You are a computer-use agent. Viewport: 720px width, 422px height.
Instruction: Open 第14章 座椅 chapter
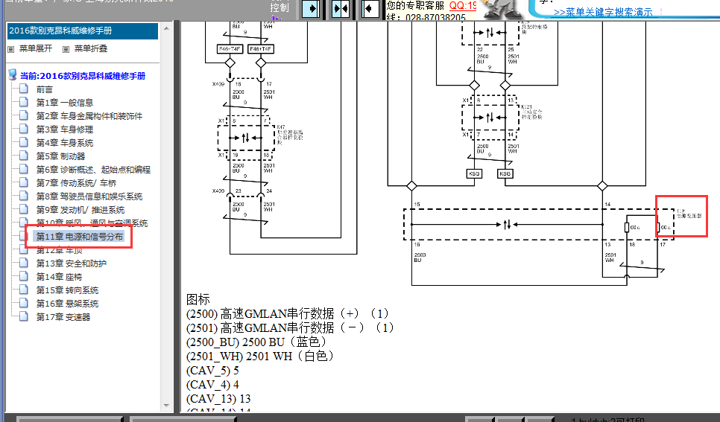tap(59, 277)
